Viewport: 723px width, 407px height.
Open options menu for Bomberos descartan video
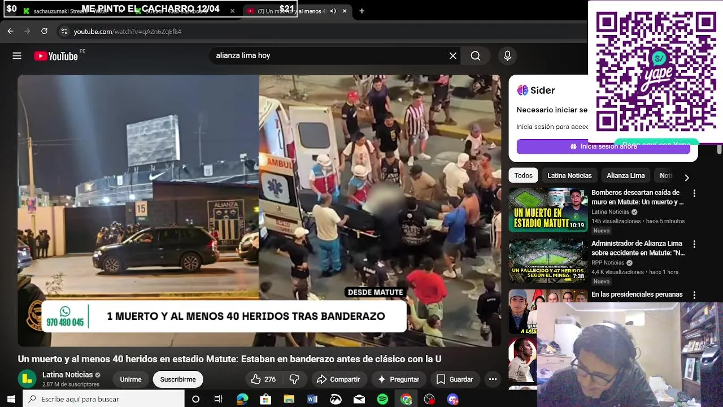click(x=694, y=193)
